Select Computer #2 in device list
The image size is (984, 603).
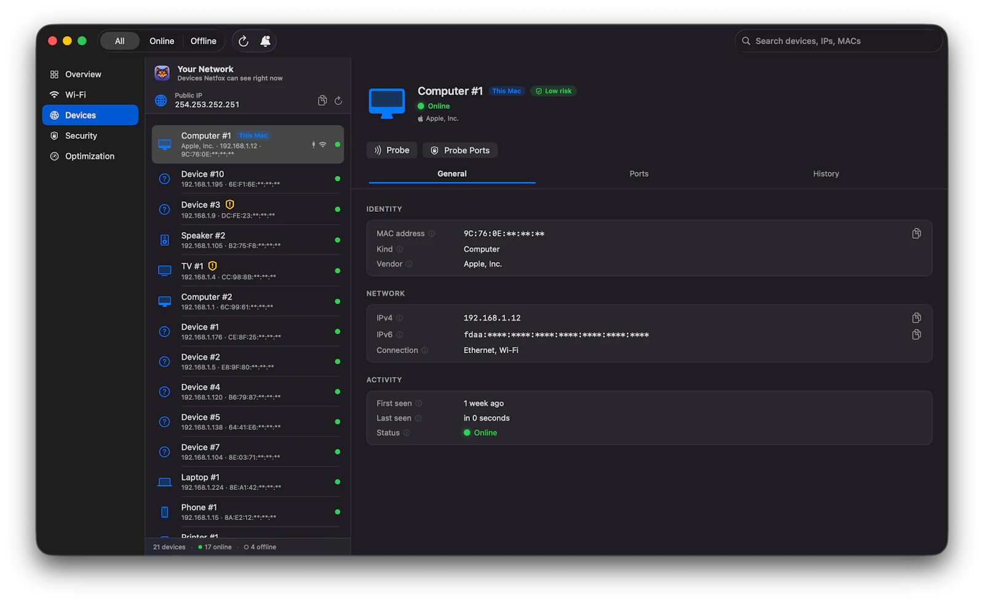coord(248,301)
